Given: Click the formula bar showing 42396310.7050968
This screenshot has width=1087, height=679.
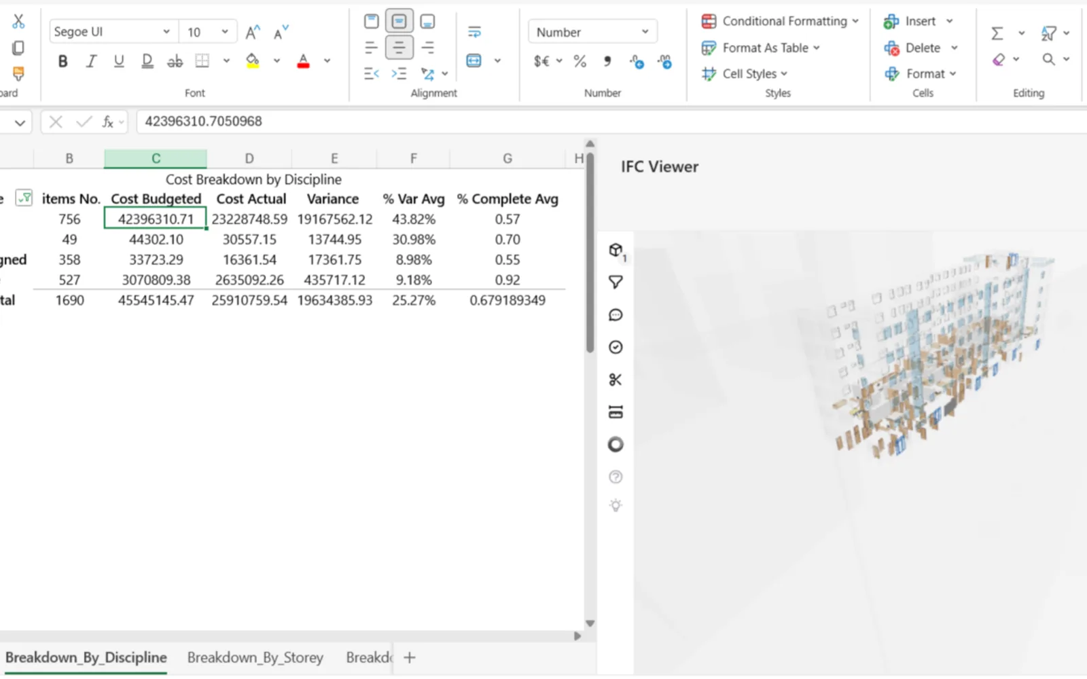Looking at the screenshot, I should [611, 122].
